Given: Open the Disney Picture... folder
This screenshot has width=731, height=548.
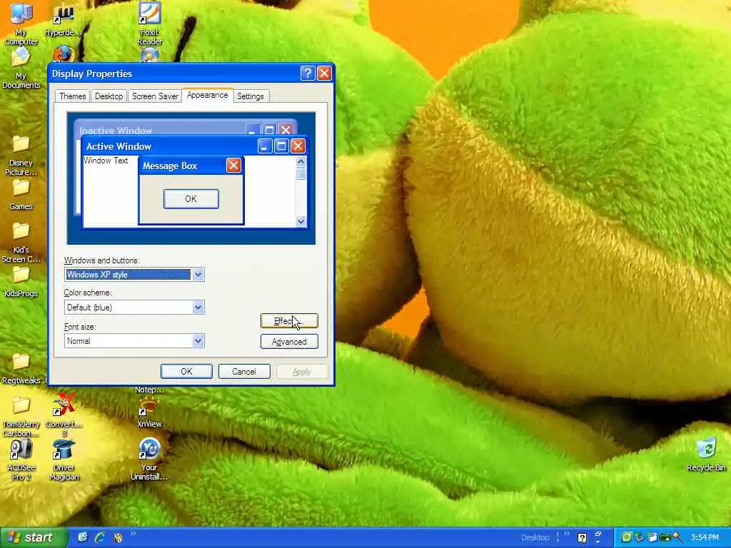Looking at the screenshot, I should (x=21, y=156).
